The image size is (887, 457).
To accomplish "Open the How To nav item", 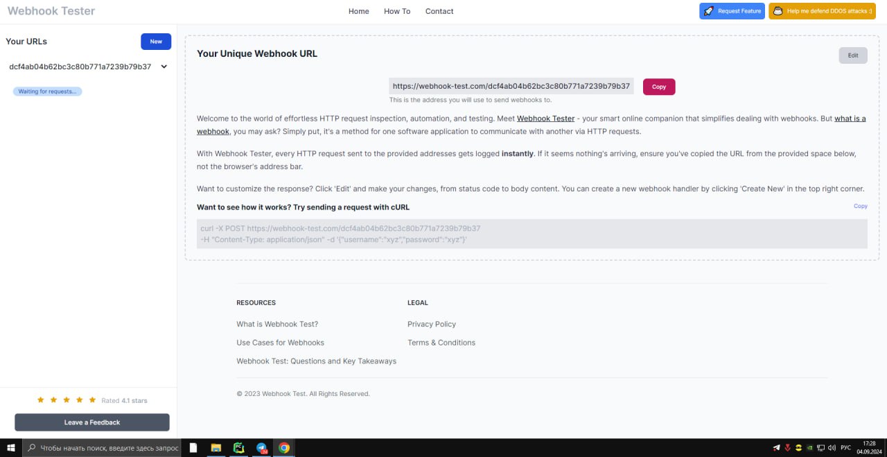I will (397, 11).
